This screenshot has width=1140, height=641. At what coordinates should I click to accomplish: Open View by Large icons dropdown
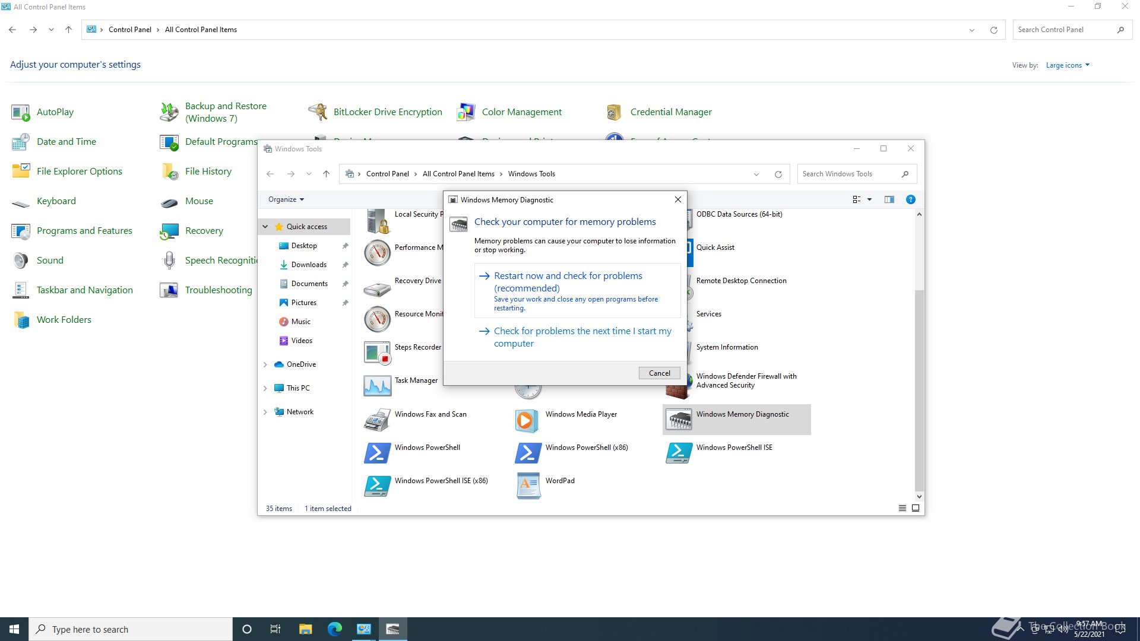click(1068, 65)
